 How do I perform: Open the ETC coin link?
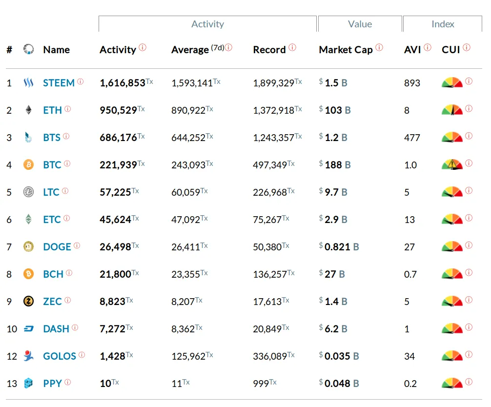[52, 220]
